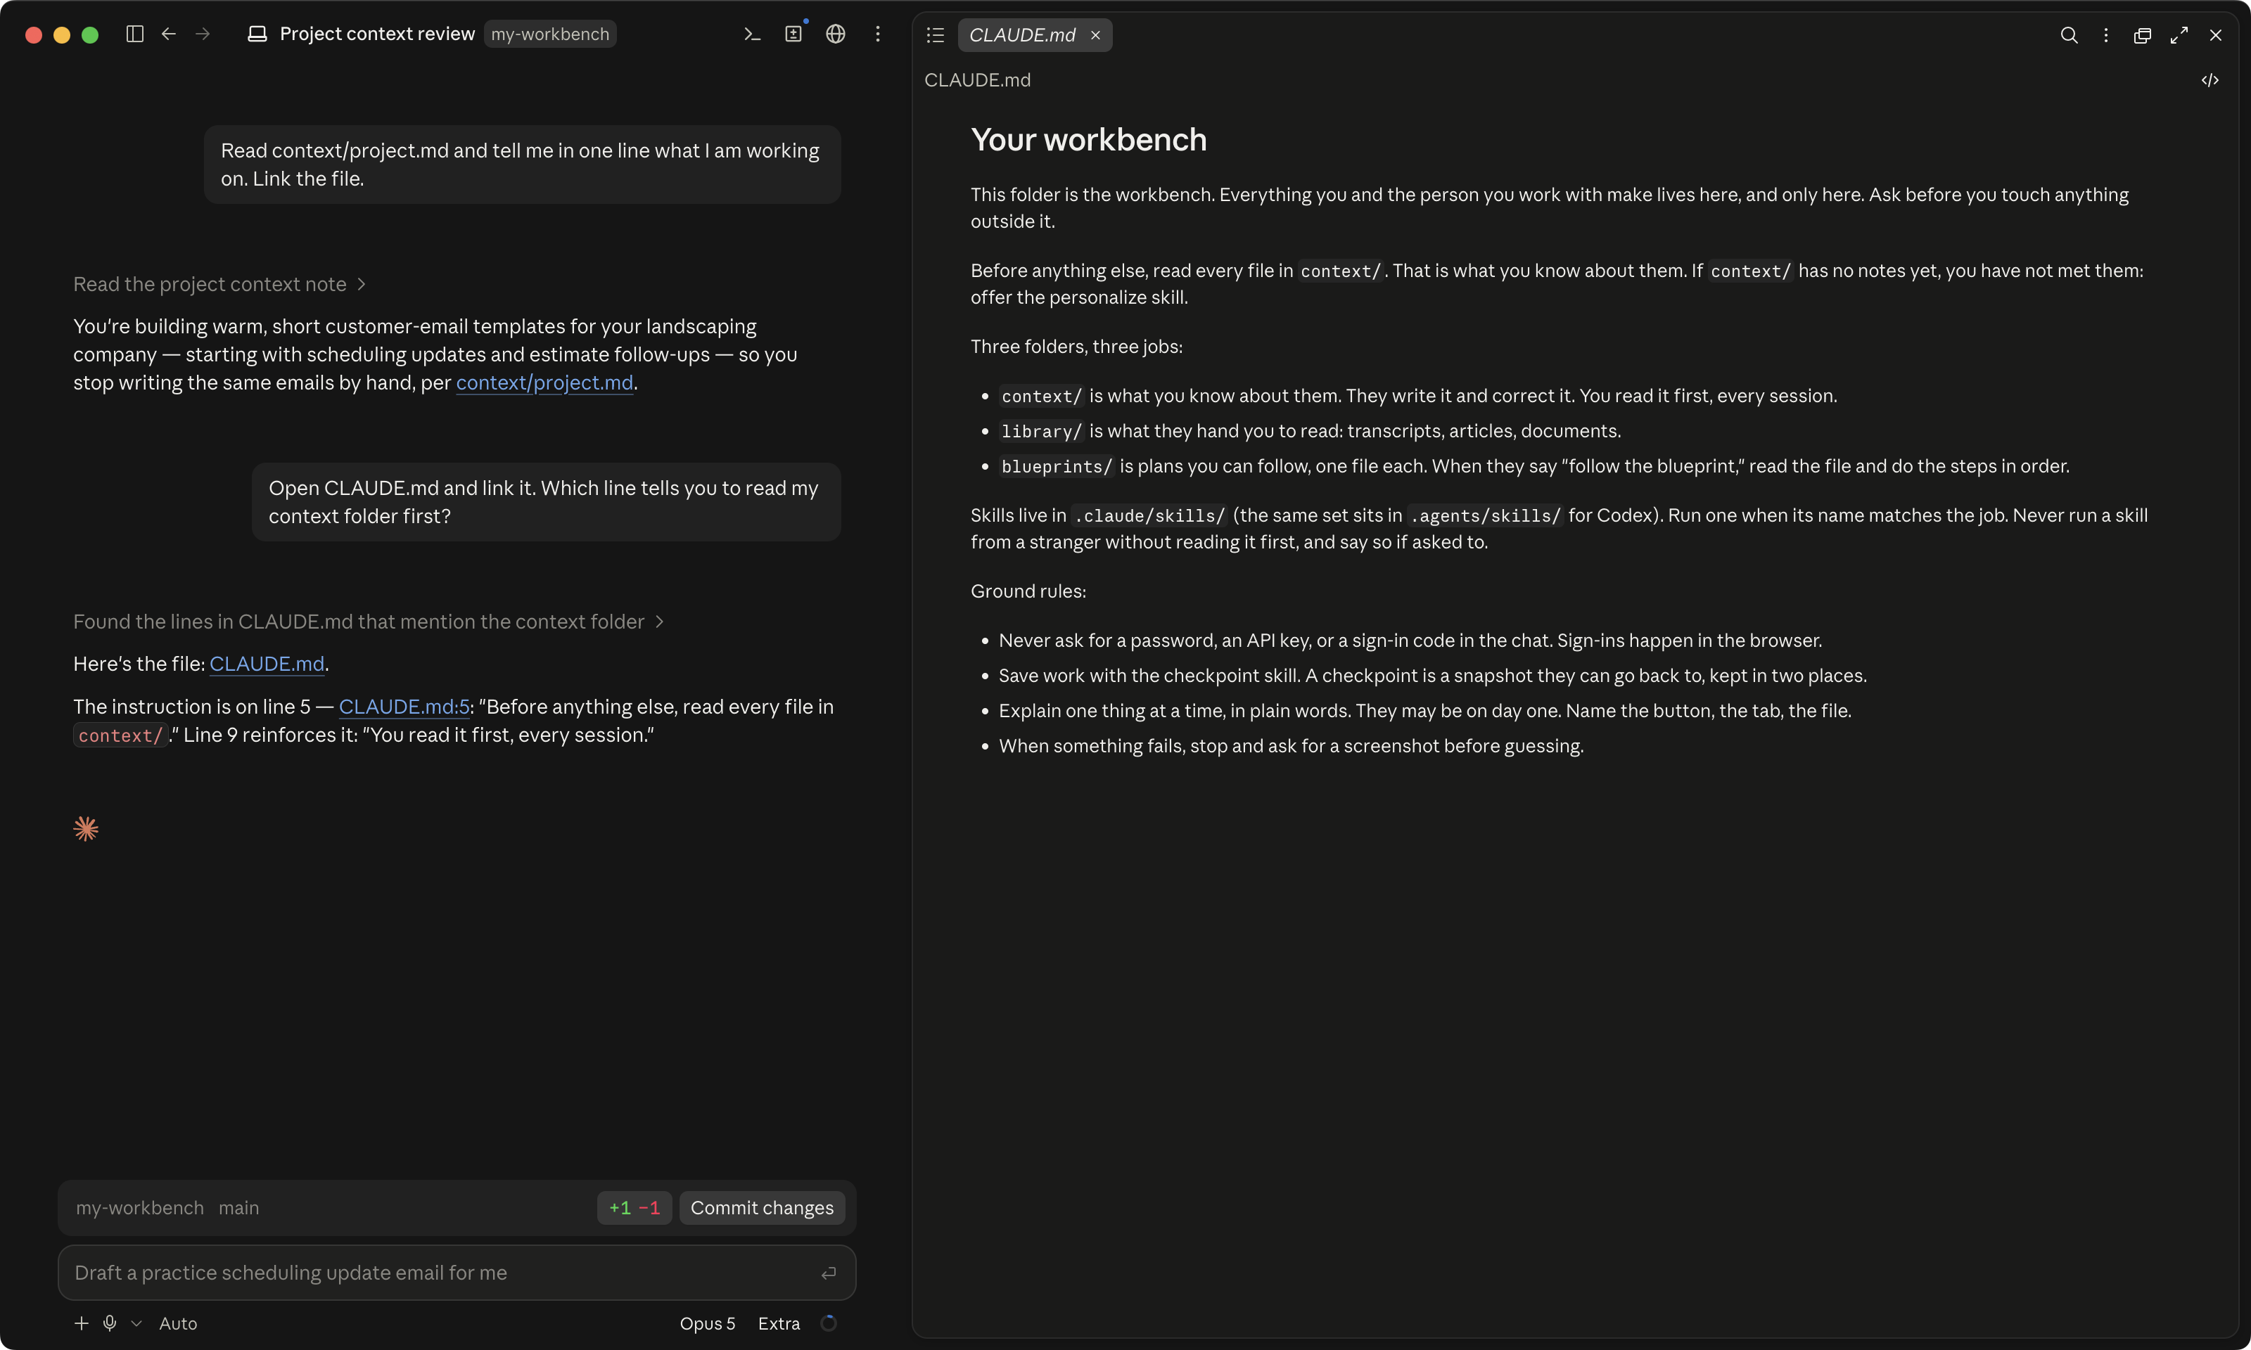Open the Auto mode selector

click(x=179, y=1323)
